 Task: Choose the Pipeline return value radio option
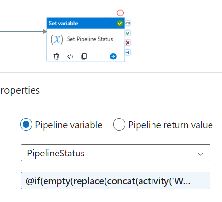click(119, 124)
